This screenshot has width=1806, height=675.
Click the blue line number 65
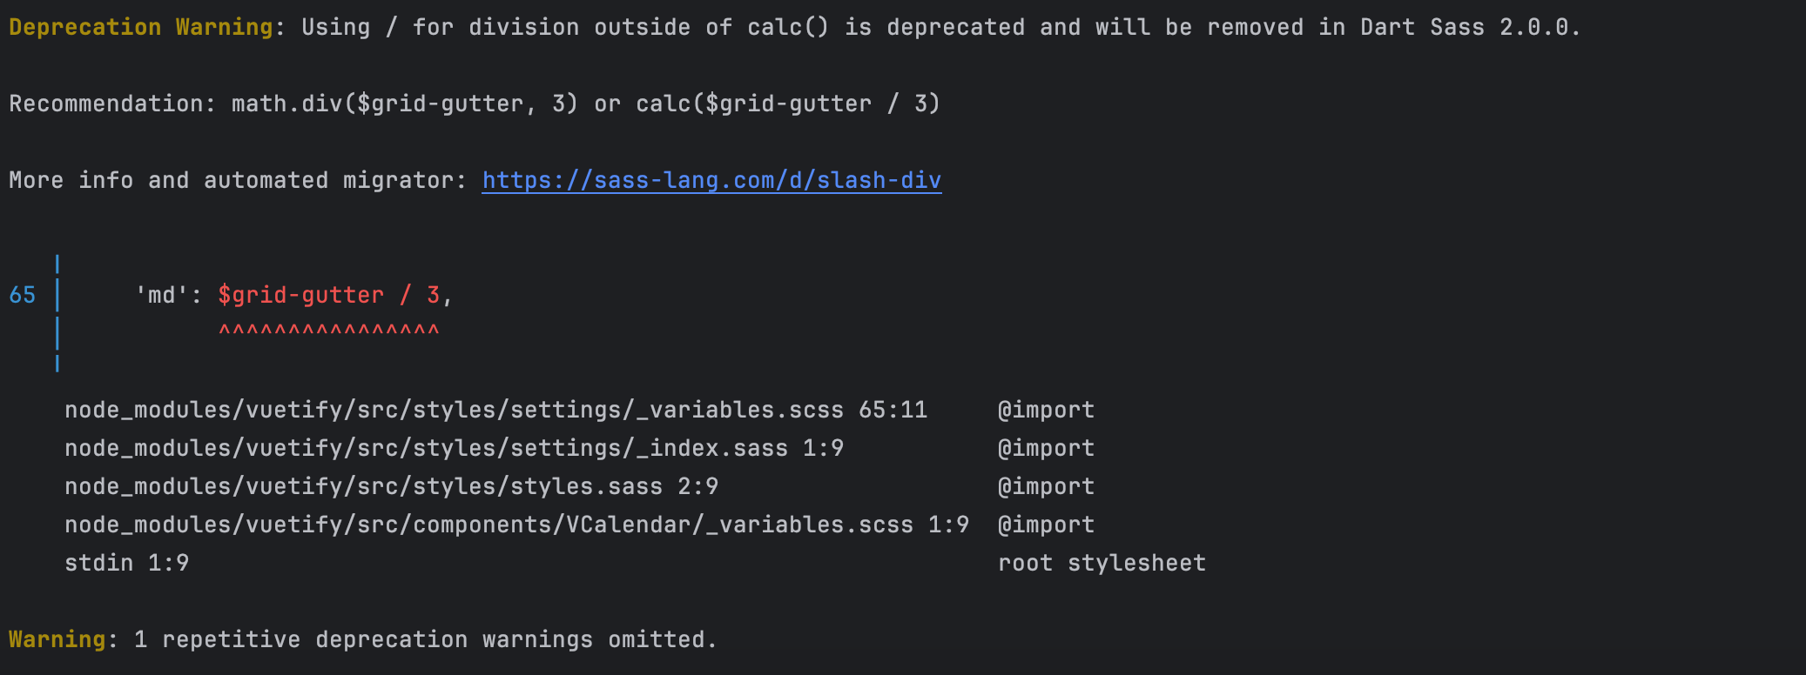23,295
